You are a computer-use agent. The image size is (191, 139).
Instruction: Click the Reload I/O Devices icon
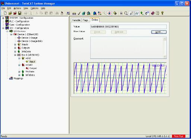coord(100,13)
